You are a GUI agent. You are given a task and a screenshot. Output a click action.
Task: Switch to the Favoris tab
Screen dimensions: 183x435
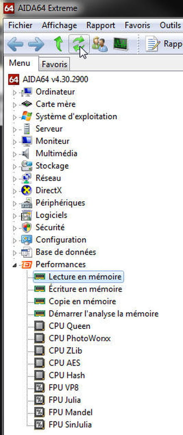click(x=54, y=64)
